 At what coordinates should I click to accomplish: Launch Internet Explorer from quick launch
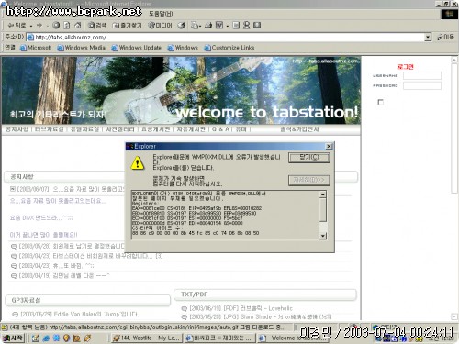point(46,338)
